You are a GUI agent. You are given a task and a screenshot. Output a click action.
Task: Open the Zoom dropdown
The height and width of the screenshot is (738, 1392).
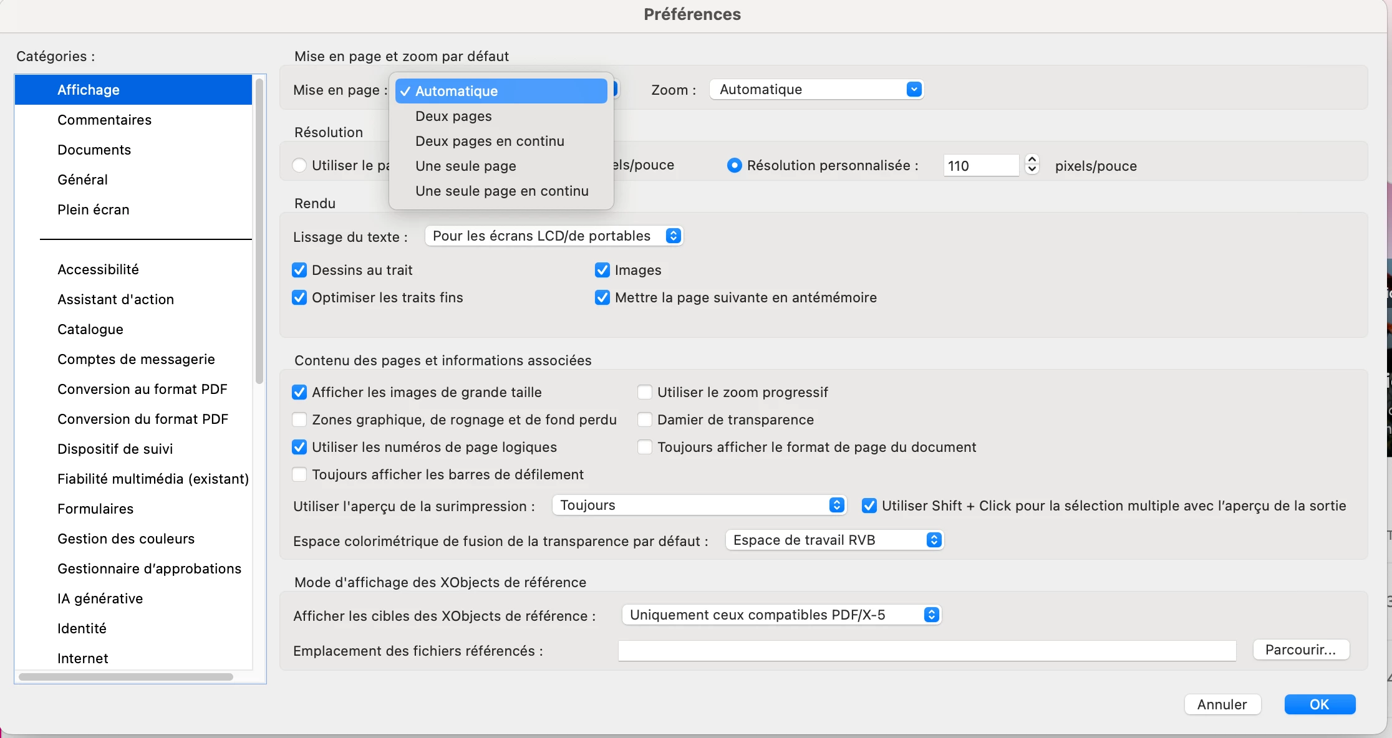pyautogui.click(x=816, y=90)
